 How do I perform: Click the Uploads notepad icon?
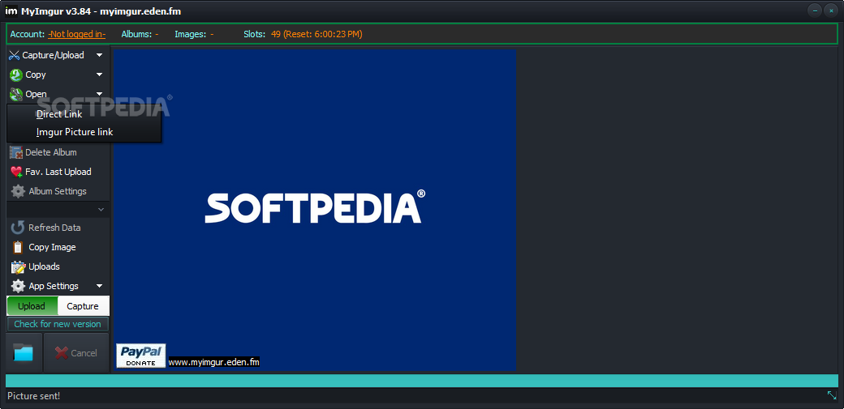[18, 266]
